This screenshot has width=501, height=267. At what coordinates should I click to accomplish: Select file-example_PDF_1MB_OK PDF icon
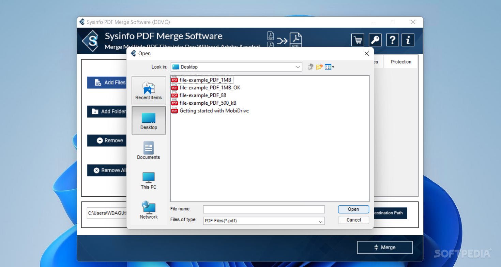pyautogui.click(x=174, y=88)
